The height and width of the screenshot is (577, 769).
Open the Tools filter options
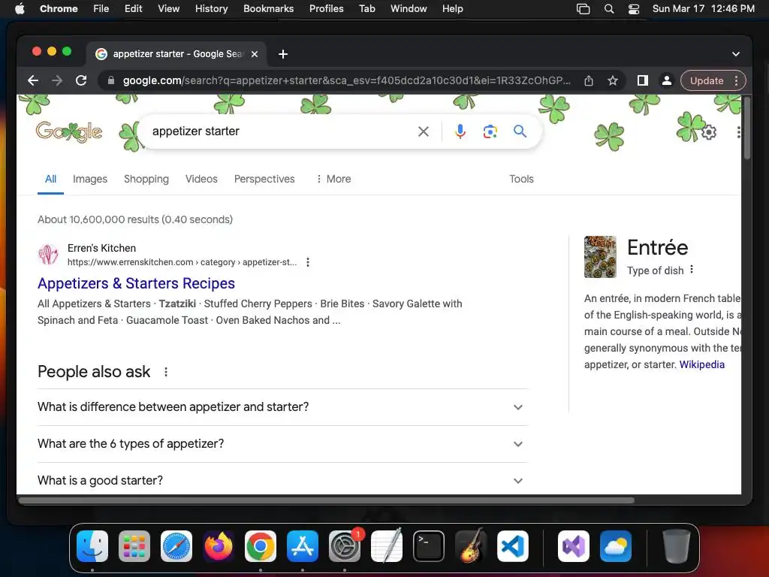point(521,179)
